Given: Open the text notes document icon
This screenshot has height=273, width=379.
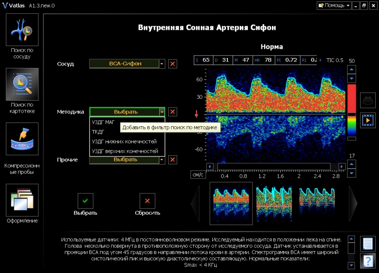Looking at the screenshot, I should coord(368,244).
